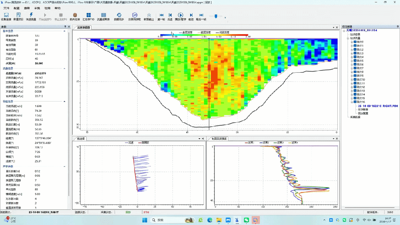Select the 流速等值图 tab
Image resolution: width=400 pixels, height=225 pixels.
click(x=83, y=27)
